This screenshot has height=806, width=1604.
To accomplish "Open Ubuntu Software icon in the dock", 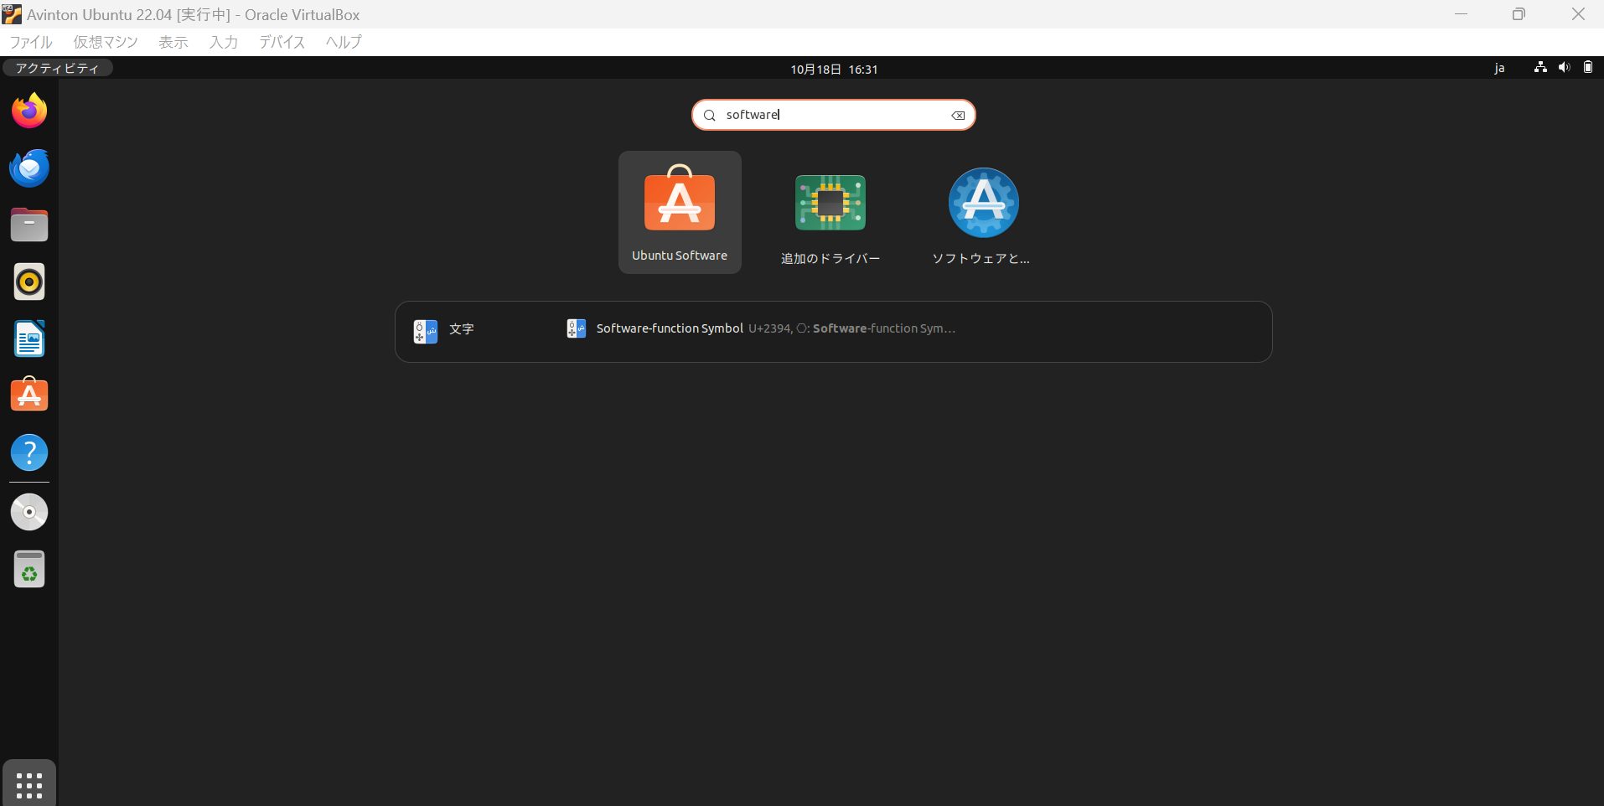I will point(29,395).
